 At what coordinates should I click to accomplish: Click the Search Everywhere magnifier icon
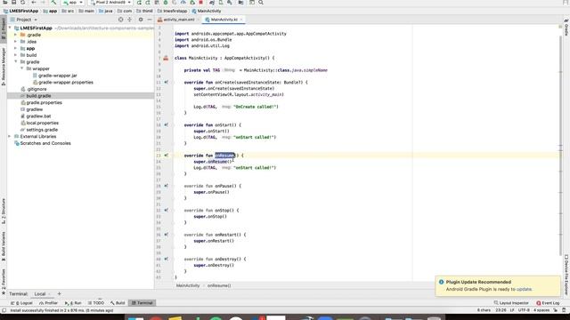[261, 3]
